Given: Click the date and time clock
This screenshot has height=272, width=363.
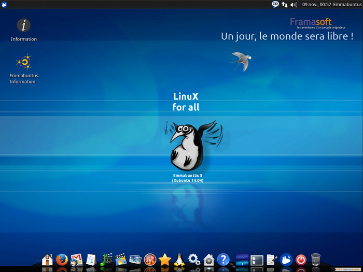Looking at the screenshot, I should (x=316, y=5).
